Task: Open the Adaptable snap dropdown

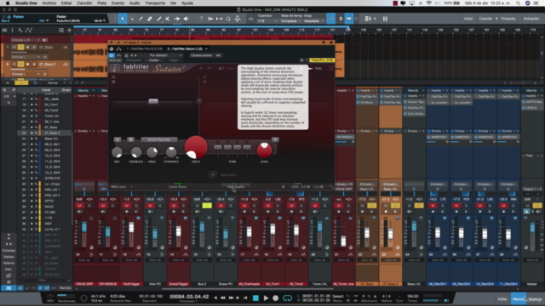Action: pyautogui.click(x=313, y=20)
